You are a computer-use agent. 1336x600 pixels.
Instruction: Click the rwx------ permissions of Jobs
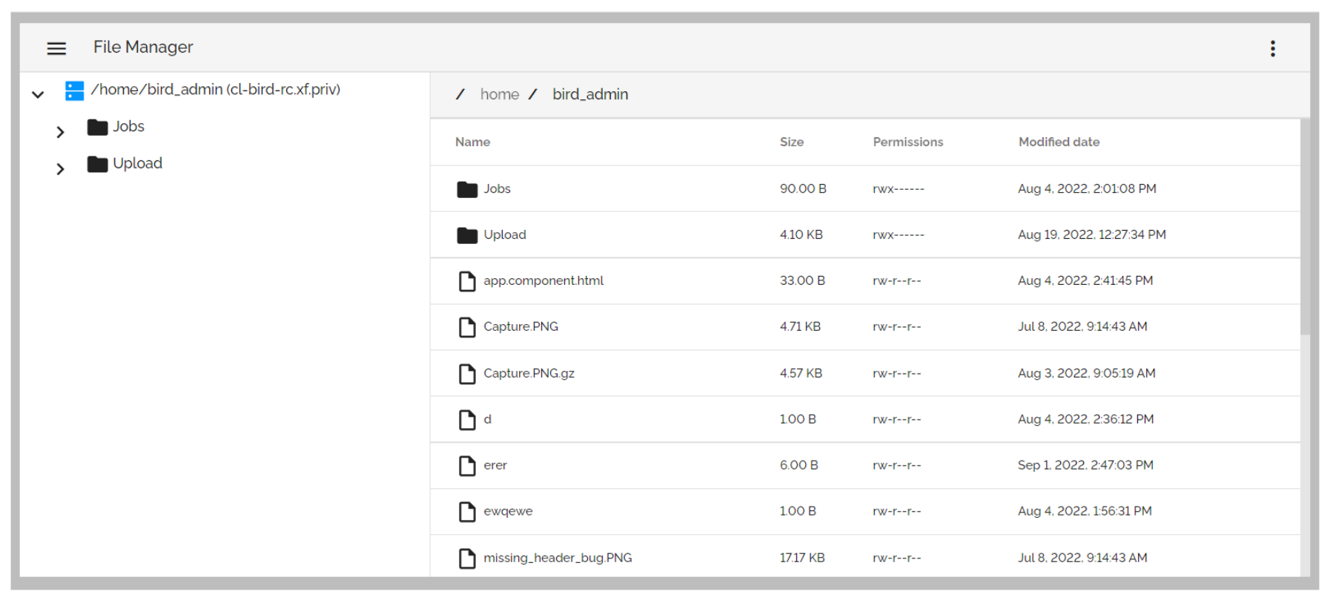(x=899, y=189)
